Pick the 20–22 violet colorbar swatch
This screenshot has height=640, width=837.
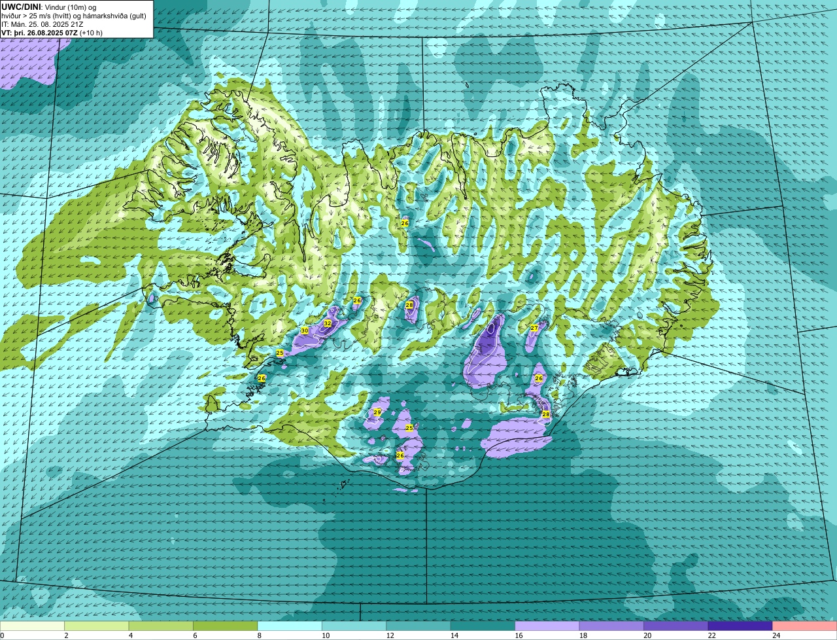pos(676,626)
